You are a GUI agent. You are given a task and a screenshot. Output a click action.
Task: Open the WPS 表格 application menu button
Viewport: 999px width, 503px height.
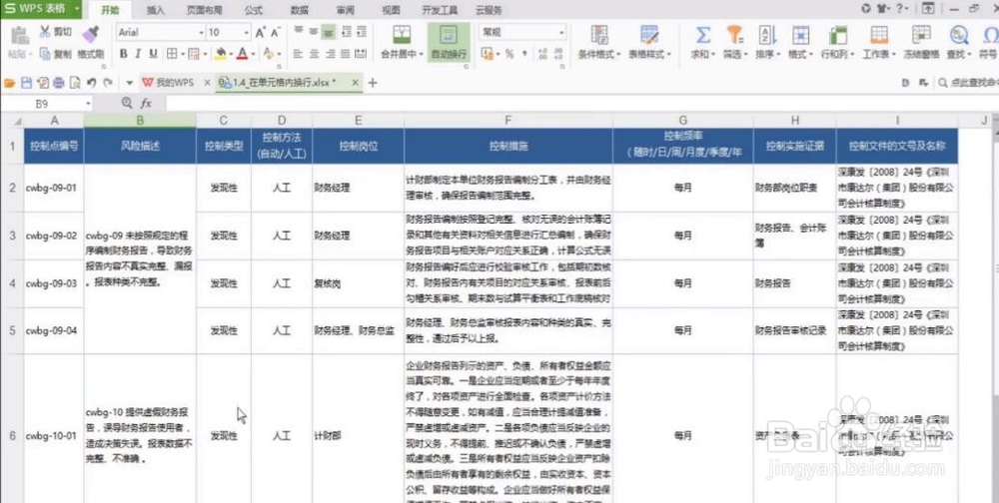(41, 9)
